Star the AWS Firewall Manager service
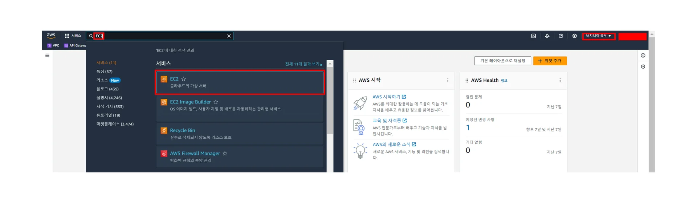 pyautogui.click(x=225, y=154)
